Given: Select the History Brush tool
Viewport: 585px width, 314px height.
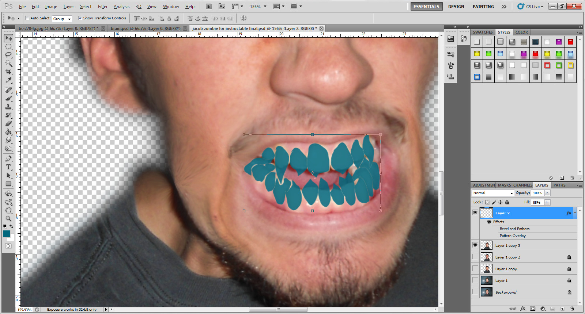Looking at the screenshot, I should pyautogui.click(x=8, y=115).
